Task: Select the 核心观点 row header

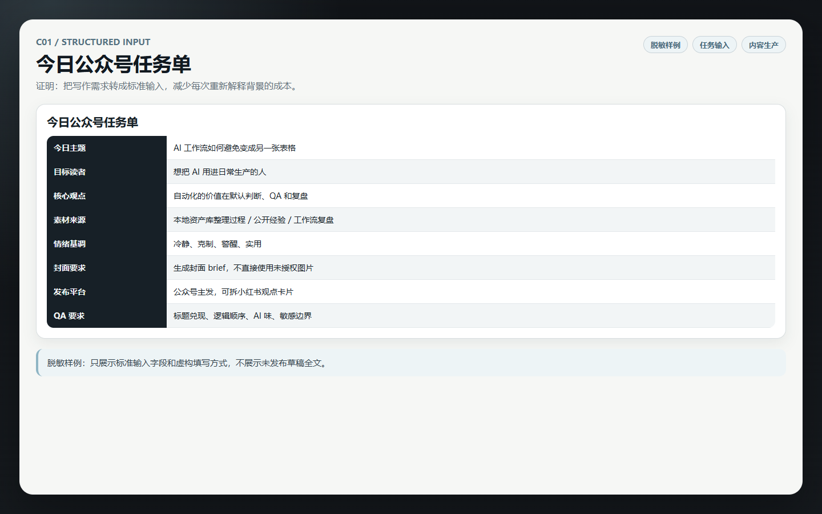Action: coord(107,196)
